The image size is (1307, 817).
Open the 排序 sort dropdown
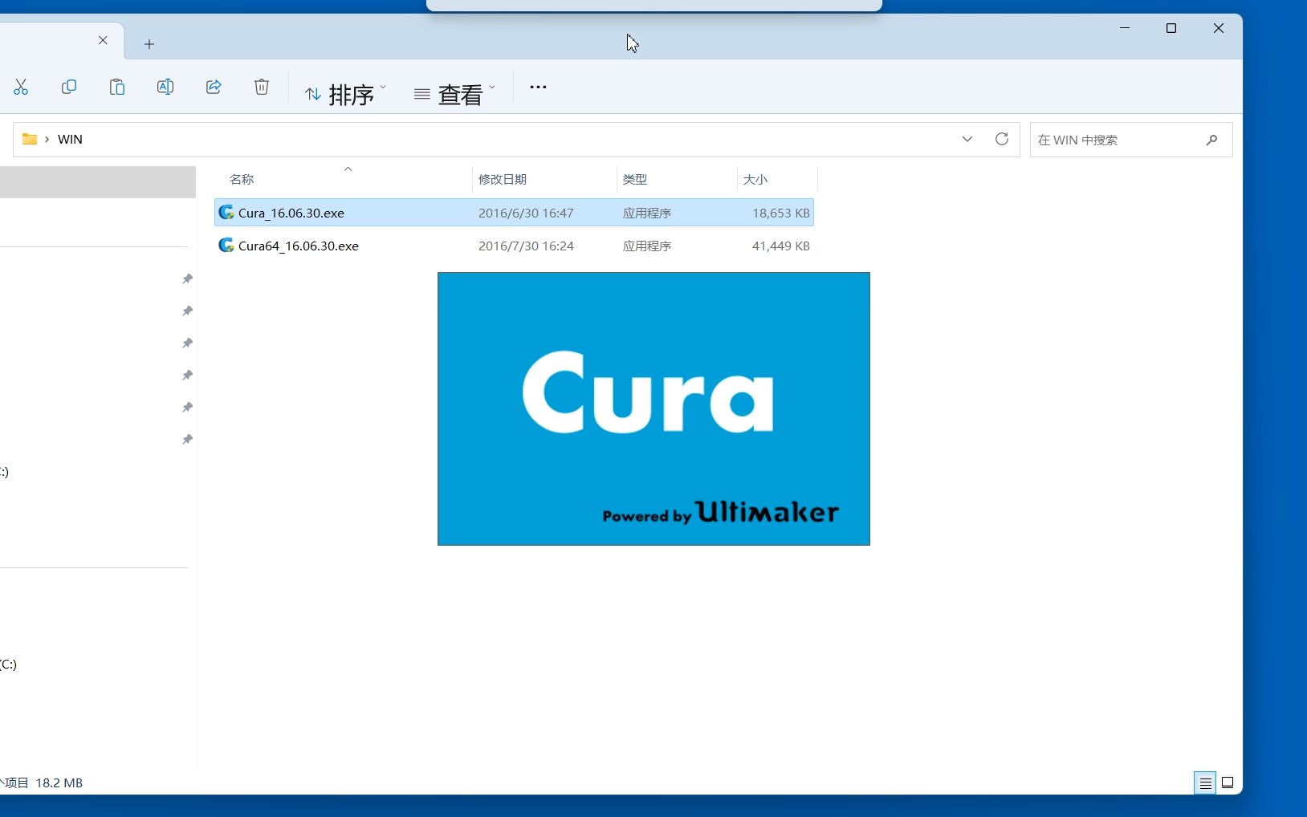coord(346,94)
